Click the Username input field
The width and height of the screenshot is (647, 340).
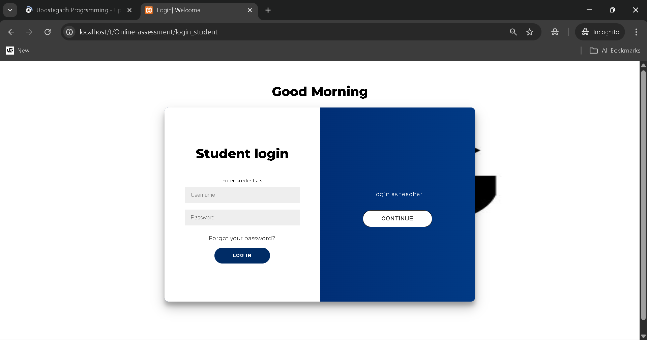[x=242, y=195]
